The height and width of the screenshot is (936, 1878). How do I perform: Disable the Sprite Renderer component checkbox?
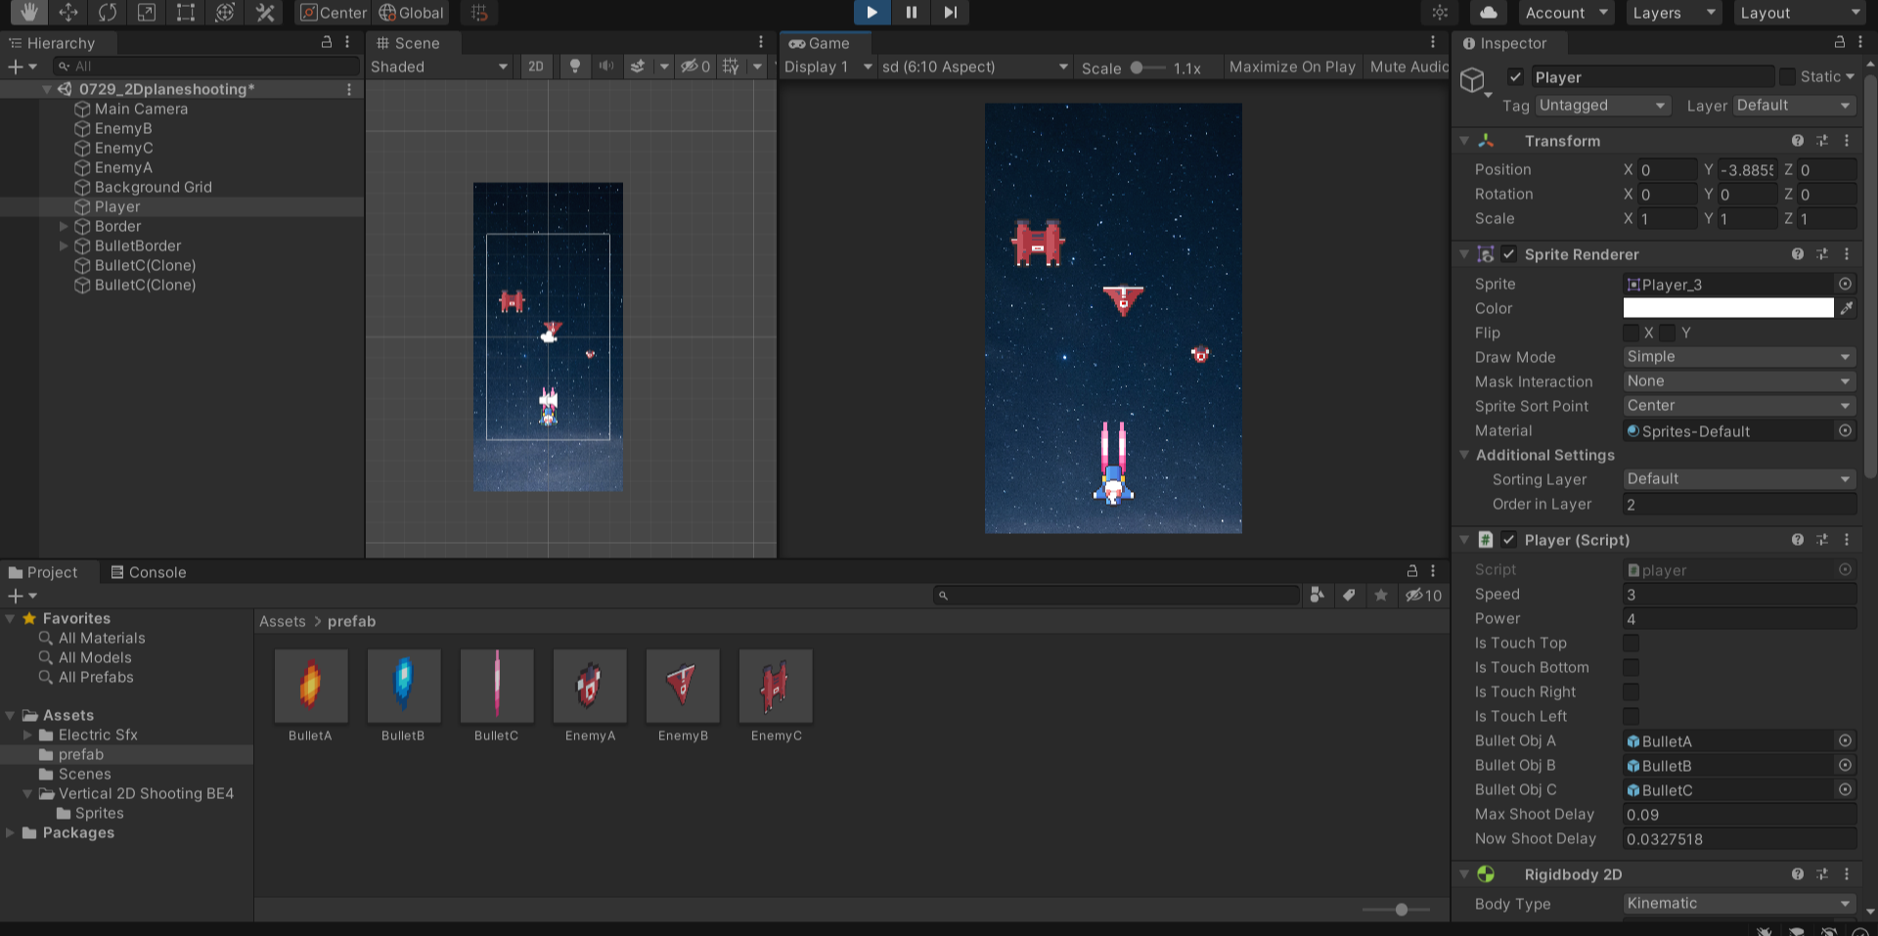click(1509, 254)
